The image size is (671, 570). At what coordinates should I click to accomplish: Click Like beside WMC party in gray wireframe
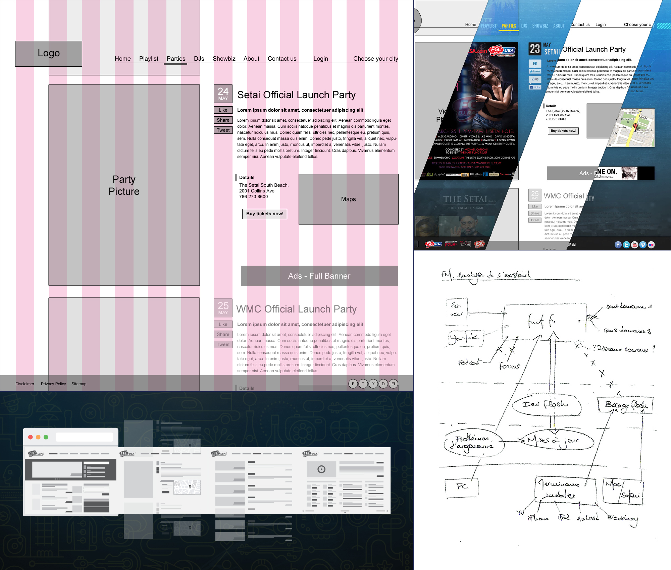[x=223, y=324]
